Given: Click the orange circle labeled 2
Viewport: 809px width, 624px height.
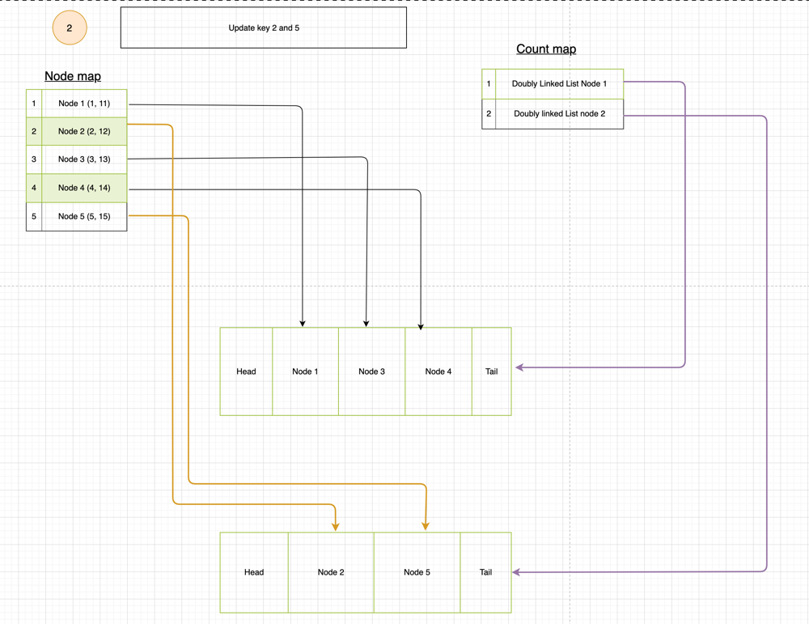Looking at the screenshot, I should (x=70, y=28).
